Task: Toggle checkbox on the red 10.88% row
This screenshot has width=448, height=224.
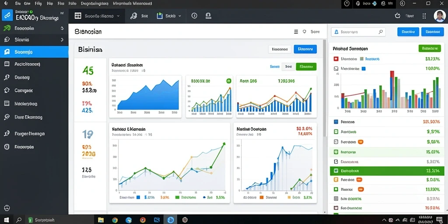Action: (336, 208)
